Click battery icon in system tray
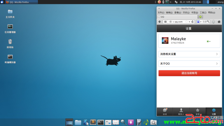The height and width of the screenshot is (126, 224). (163, 2)
